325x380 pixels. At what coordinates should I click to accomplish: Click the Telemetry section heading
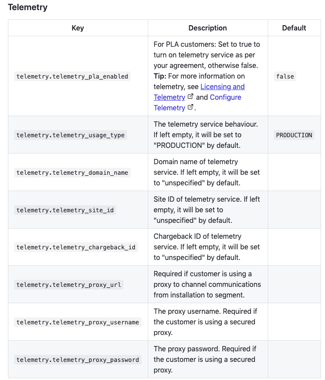tap(28, 7)
